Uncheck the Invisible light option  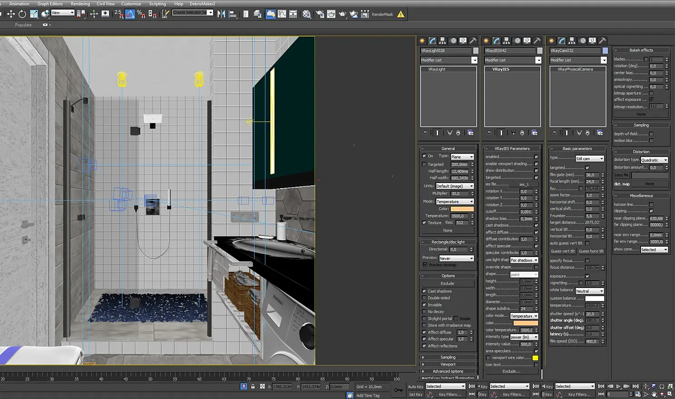click(424, 305)
